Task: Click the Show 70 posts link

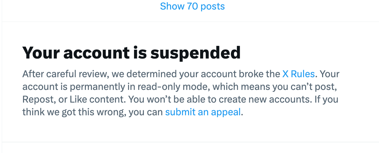Action: (192, 6)
